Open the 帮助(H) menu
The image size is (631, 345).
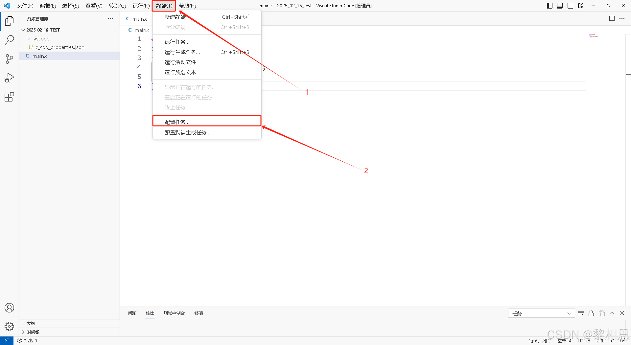tap(187, 6)
